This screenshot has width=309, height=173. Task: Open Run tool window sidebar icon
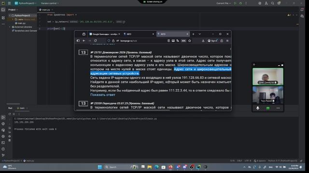pyautogui.click(x=3, y=117)
